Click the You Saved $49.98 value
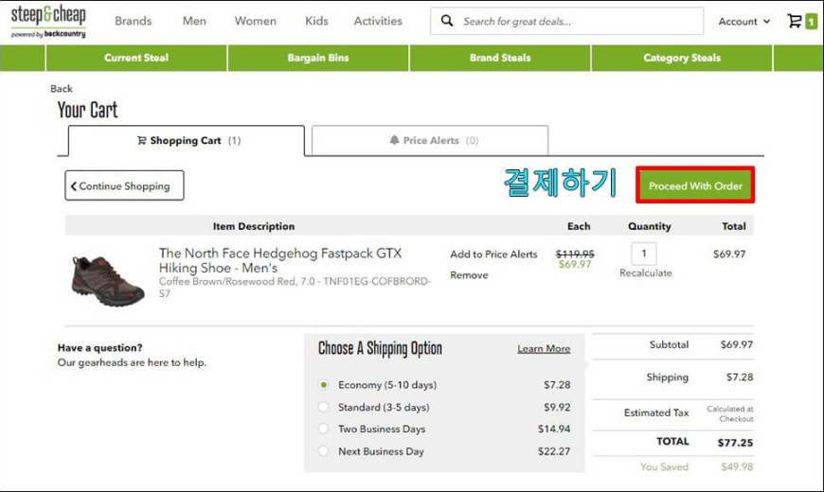Viewport: 824px width, 492px height. (x=737, y=466)
